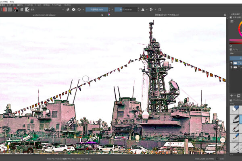Toggle eraser mode
Image resolution: width=242 pixels, height=161 pixels.
coord(68,10)
